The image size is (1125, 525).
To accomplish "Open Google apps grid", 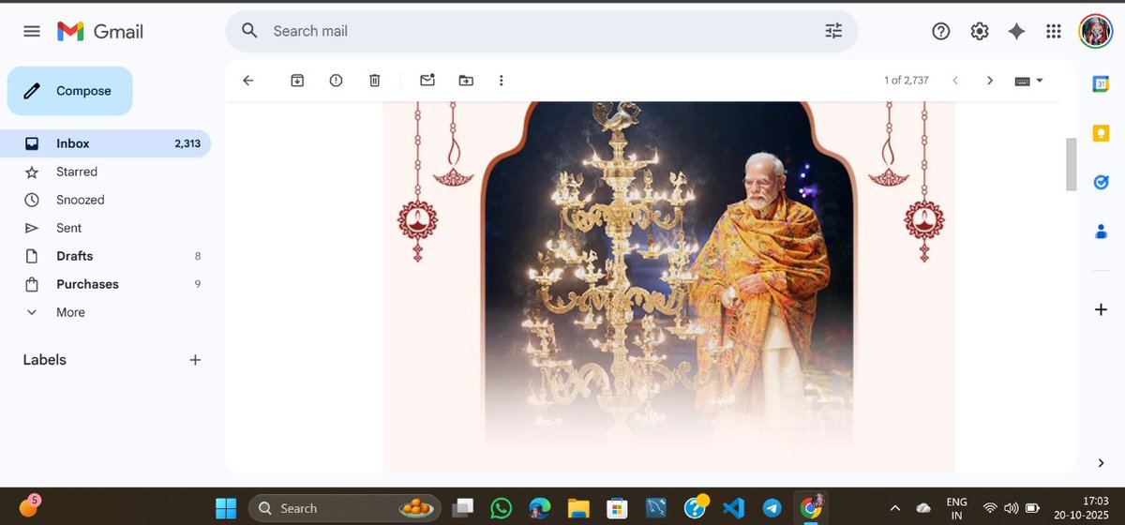I will (x=1054, y=31).
